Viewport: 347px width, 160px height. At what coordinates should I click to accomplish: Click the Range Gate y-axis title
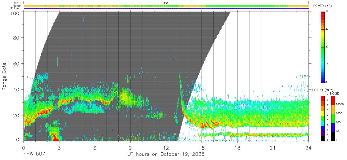pyautogui.click(x=4, y=76)
